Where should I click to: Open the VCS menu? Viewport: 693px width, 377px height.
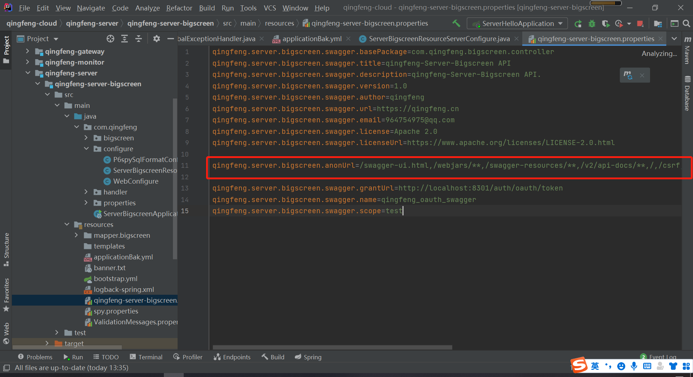[x=270, y=8]
